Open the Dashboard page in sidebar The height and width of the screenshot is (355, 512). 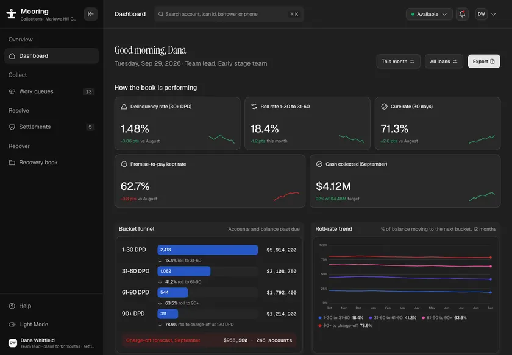coord(52,56)
